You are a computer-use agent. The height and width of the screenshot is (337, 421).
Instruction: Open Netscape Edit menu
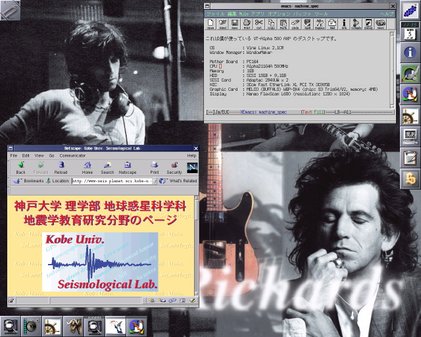tap(26, 155)
